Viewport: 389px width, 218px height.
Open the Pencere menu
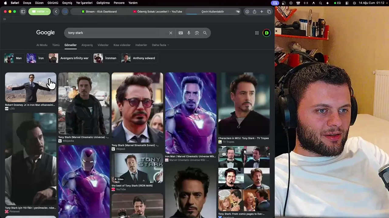coord(119,3)
